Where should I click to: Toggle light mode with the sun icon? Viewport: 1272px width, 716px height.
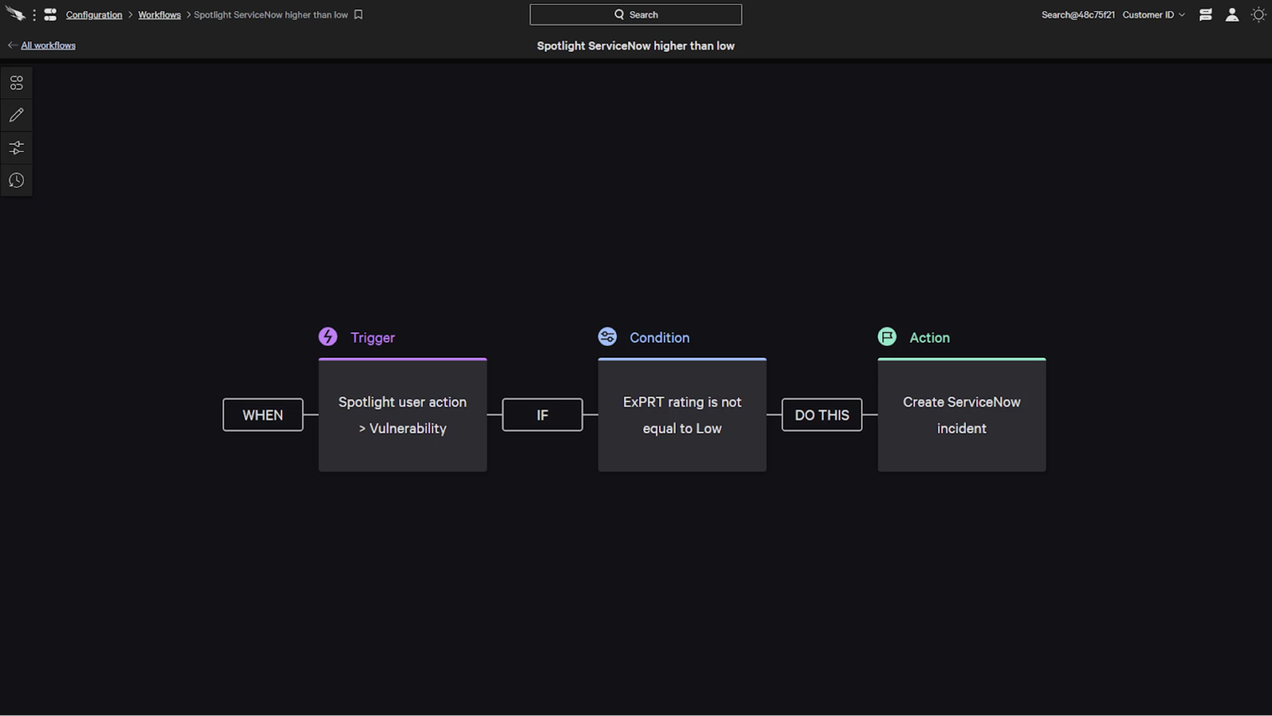(1258, 14)
